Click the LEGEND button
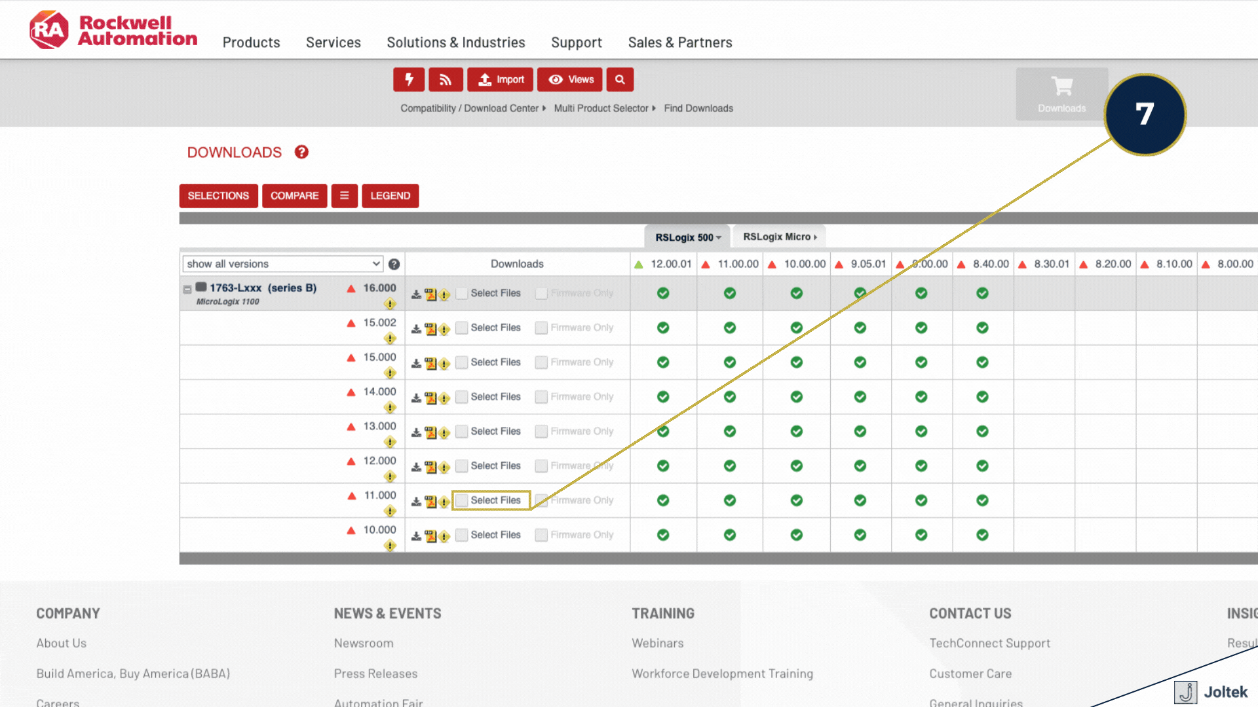Screen dimensions: 1258x707 [x=390, y=196]
